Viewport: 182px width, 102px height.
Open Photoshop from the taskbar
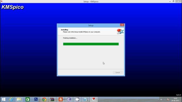point(36,99)
